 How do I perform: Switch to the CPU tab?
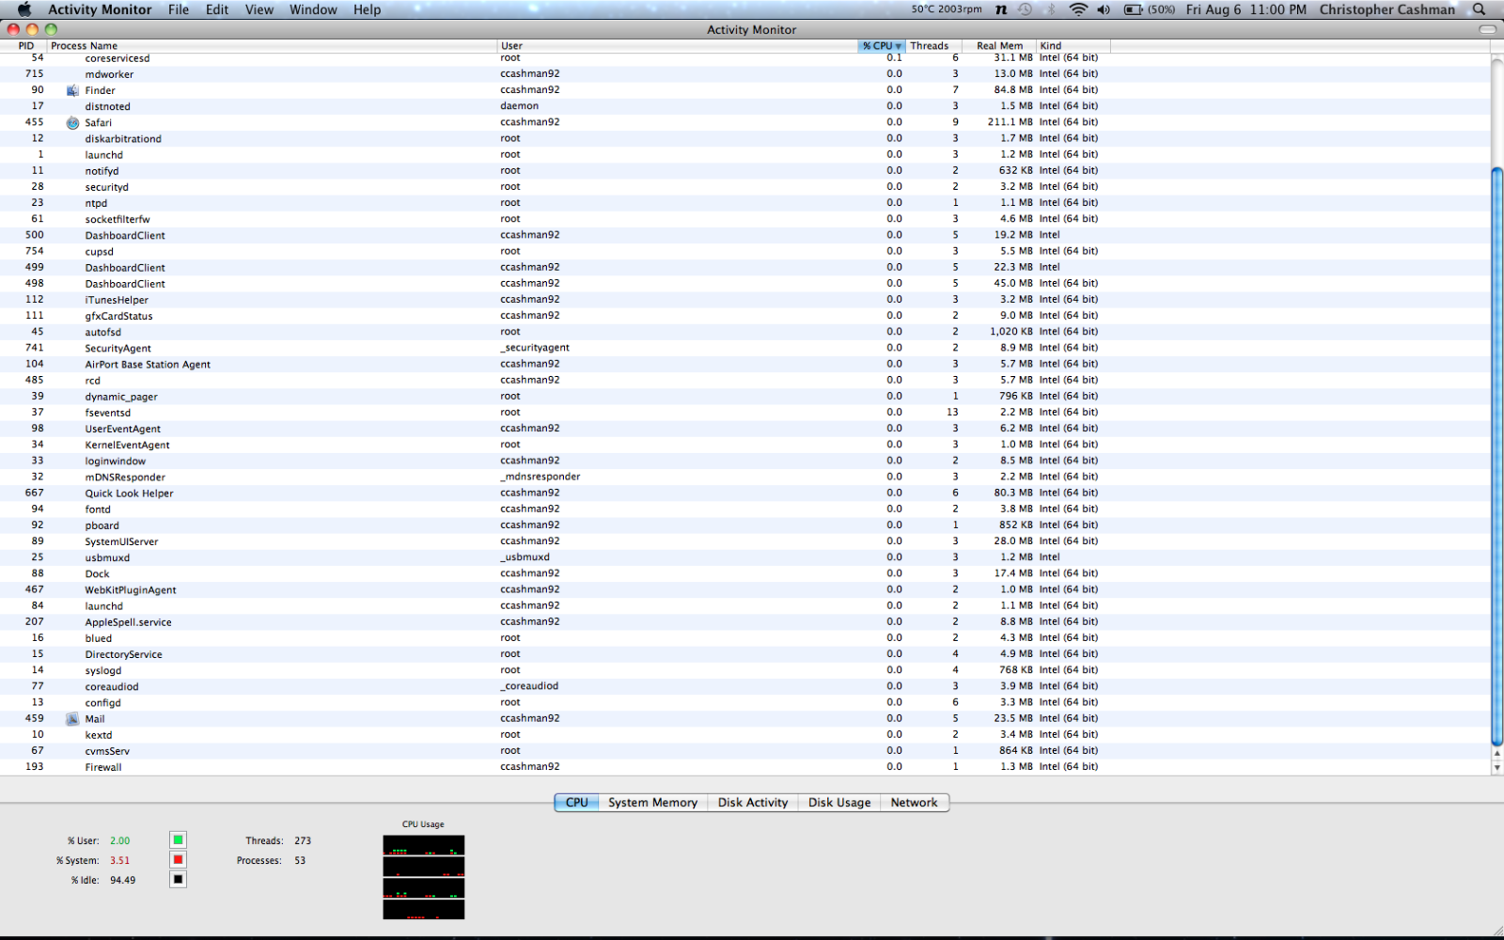point(576,803)
